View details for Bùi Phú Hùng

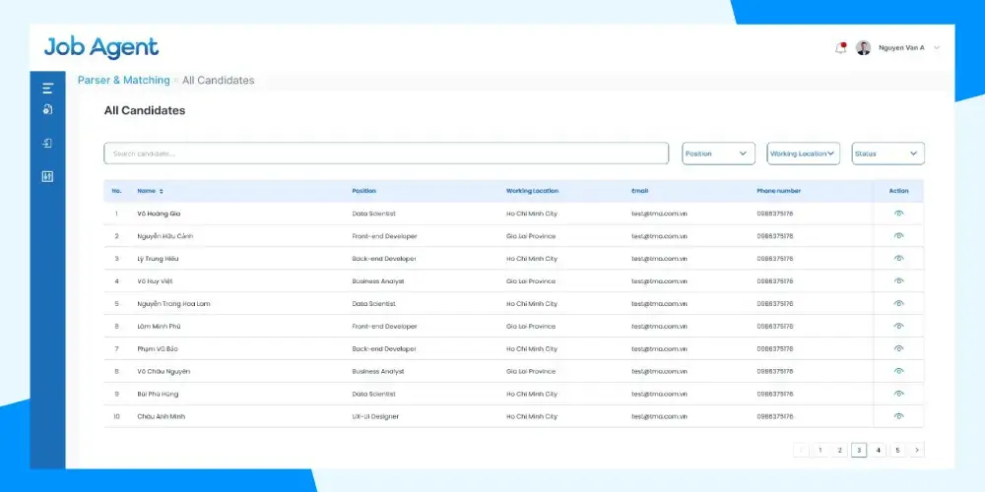898,395
